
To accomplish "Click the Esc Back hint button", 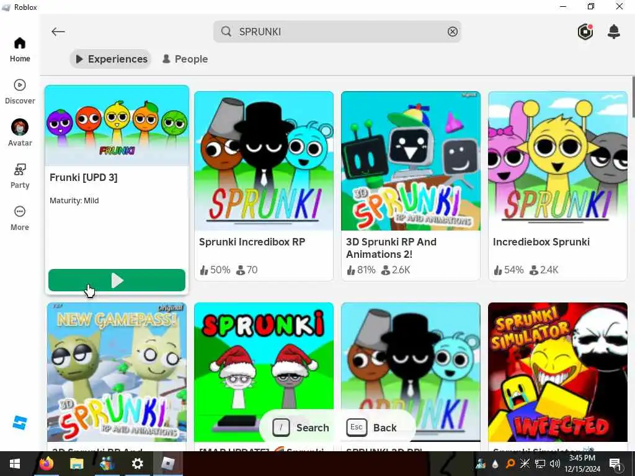I will 371,428.
